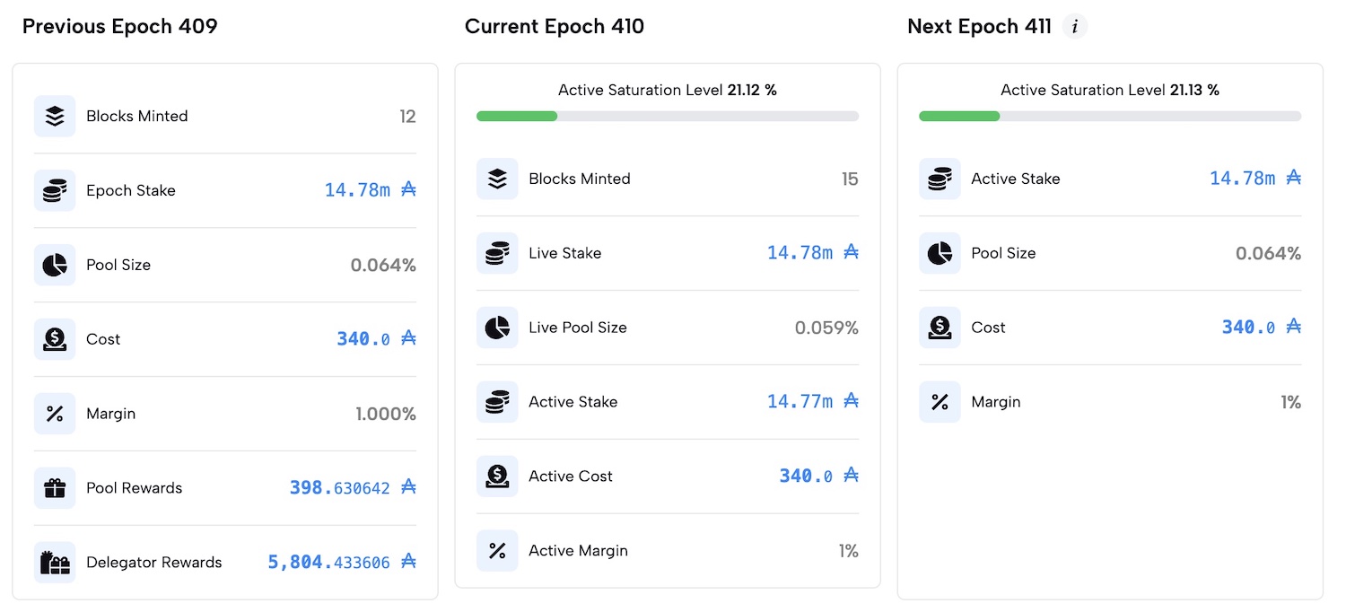Click the Epoch Stake coins icon
1346x612 pixels.
(x=55, y=190)
